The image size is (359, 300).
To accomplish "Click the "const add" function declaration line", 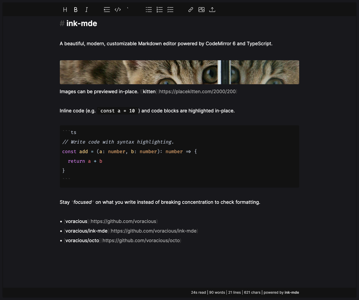I will point(130,152).
